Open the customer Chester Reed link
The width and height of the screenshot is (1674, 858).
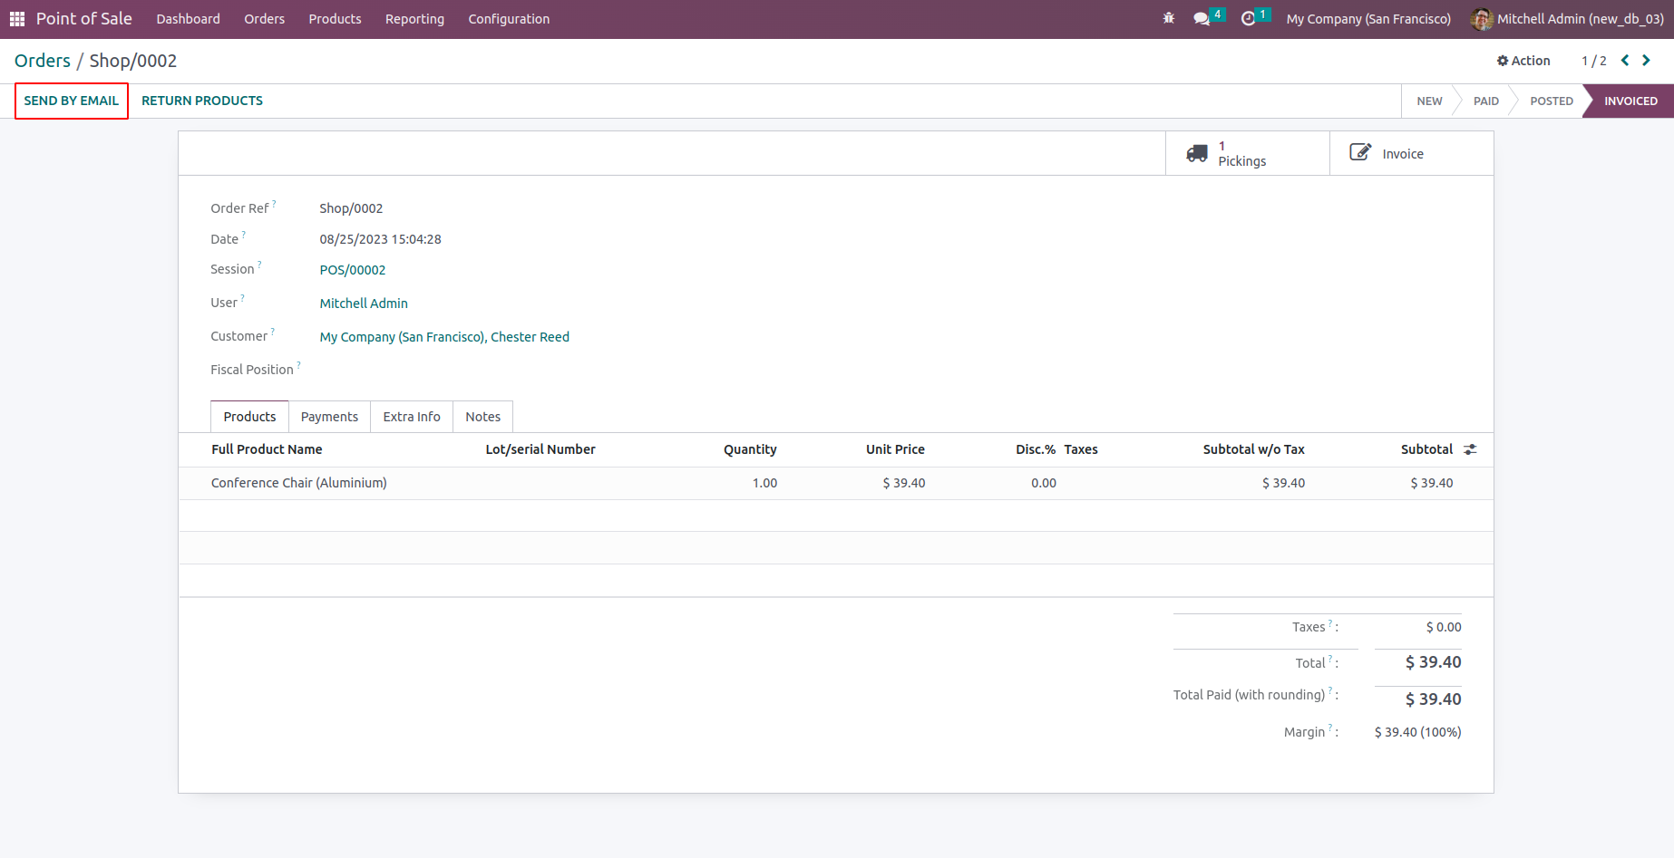click(444, 337)
